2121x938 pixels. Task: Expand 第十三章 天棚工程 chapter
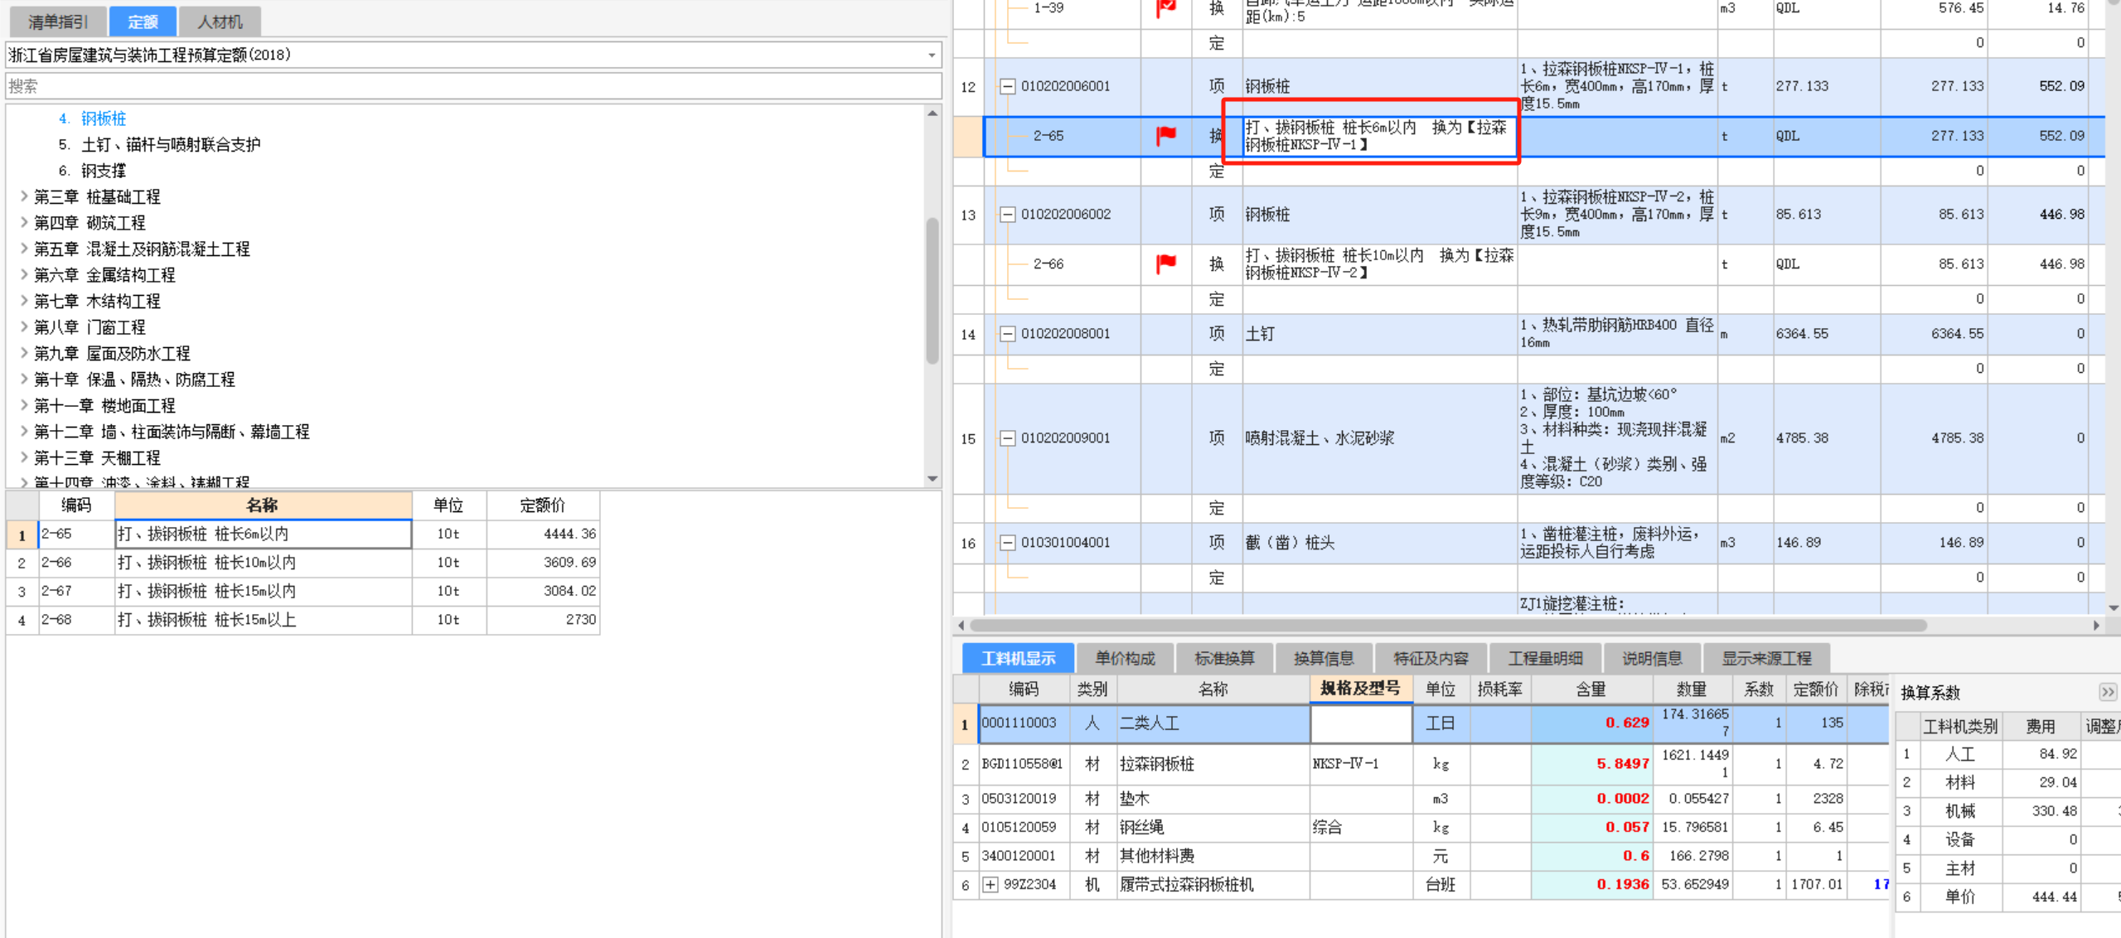(24, 458)
